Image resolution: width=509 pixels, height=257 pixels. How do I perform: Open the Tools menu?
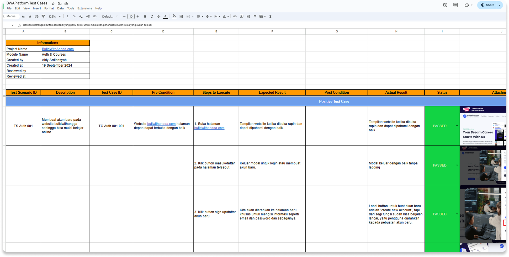coord(71,8)
